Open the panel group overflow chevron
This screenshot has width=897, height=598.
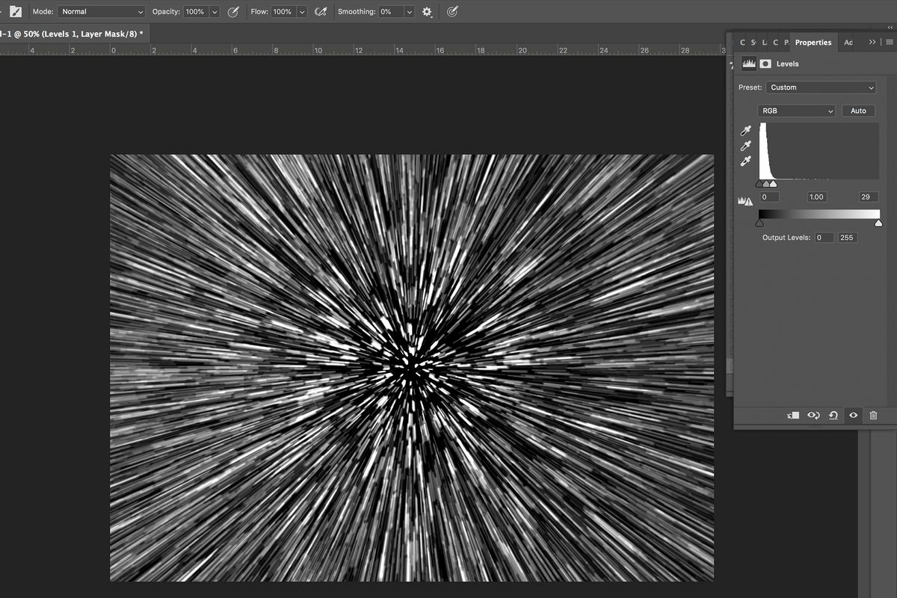click(x=872, y=42)
